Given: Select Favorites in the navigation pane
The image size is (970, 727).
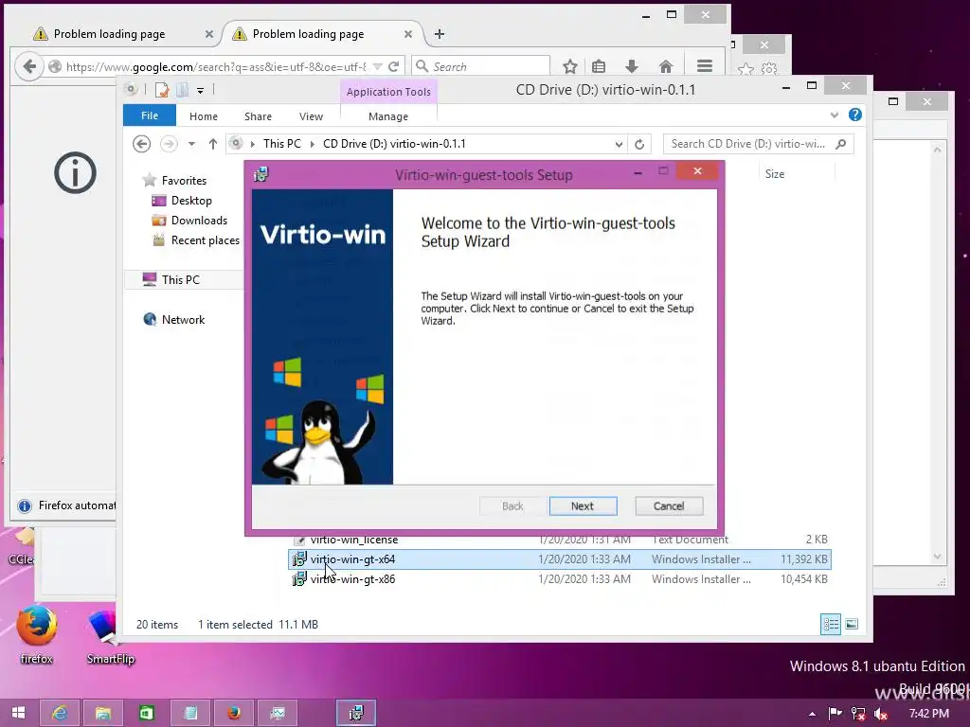Looking at the screenshot, I should click(x=184, y=181).
